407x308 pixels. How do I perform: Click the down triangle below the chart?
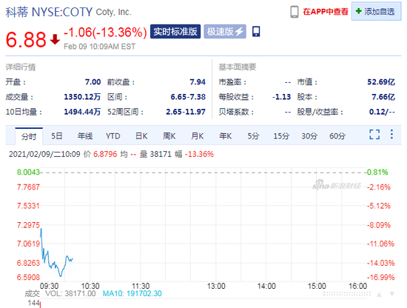392,294
